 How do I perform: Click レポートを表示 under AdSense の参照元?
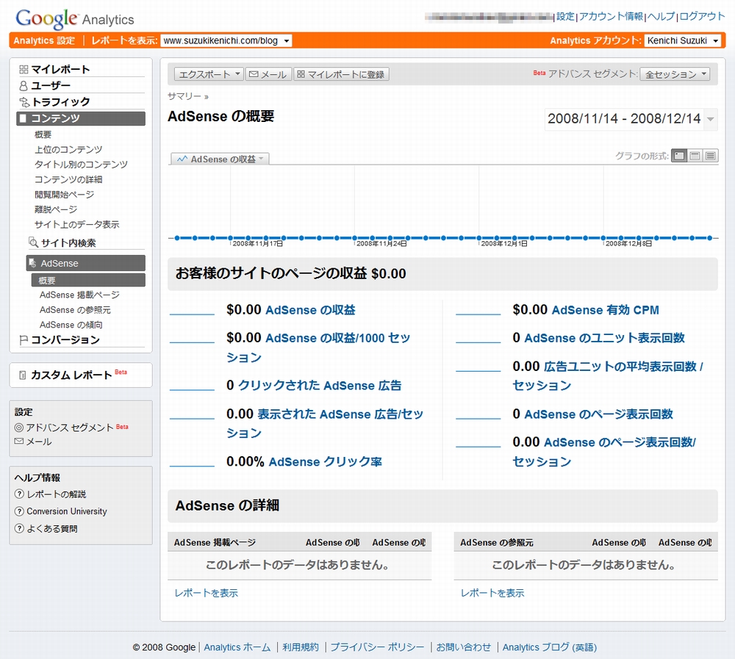492,593
